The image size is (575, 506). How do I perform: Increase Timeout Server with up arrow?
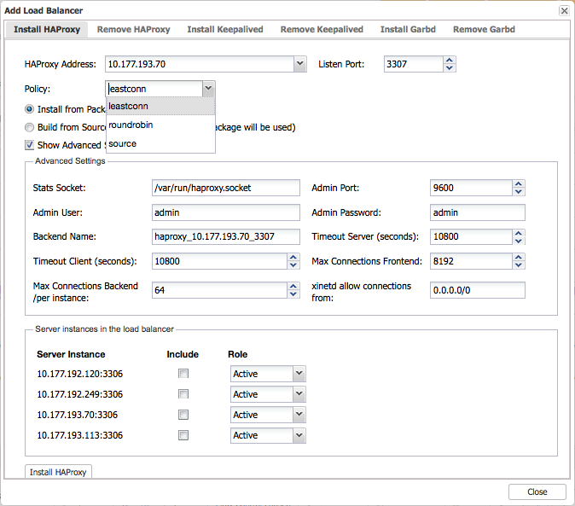[519, 233]
